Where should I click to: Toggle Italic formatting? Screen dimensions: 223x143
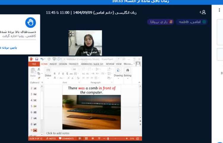click(59, 74)
